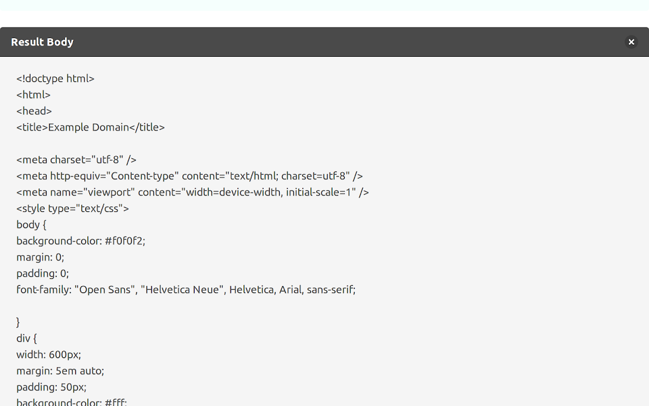Click the meta viewport line

[x=193, y=192]
